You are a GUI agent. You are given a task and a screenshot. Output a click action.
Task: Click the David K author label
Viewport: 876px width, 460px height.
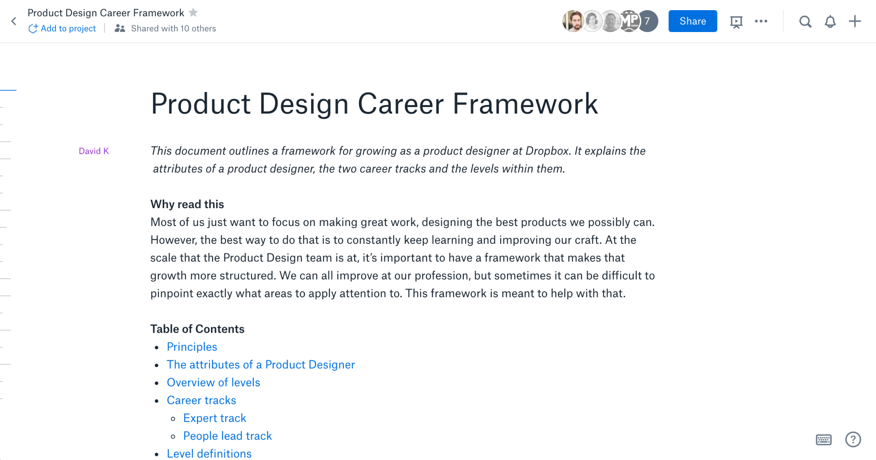click(94, 151)
